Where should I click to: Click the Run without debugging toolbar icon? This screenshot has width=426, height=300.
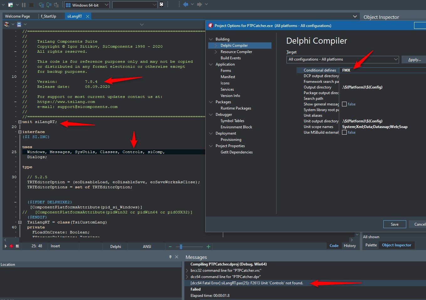click(10, 5)
